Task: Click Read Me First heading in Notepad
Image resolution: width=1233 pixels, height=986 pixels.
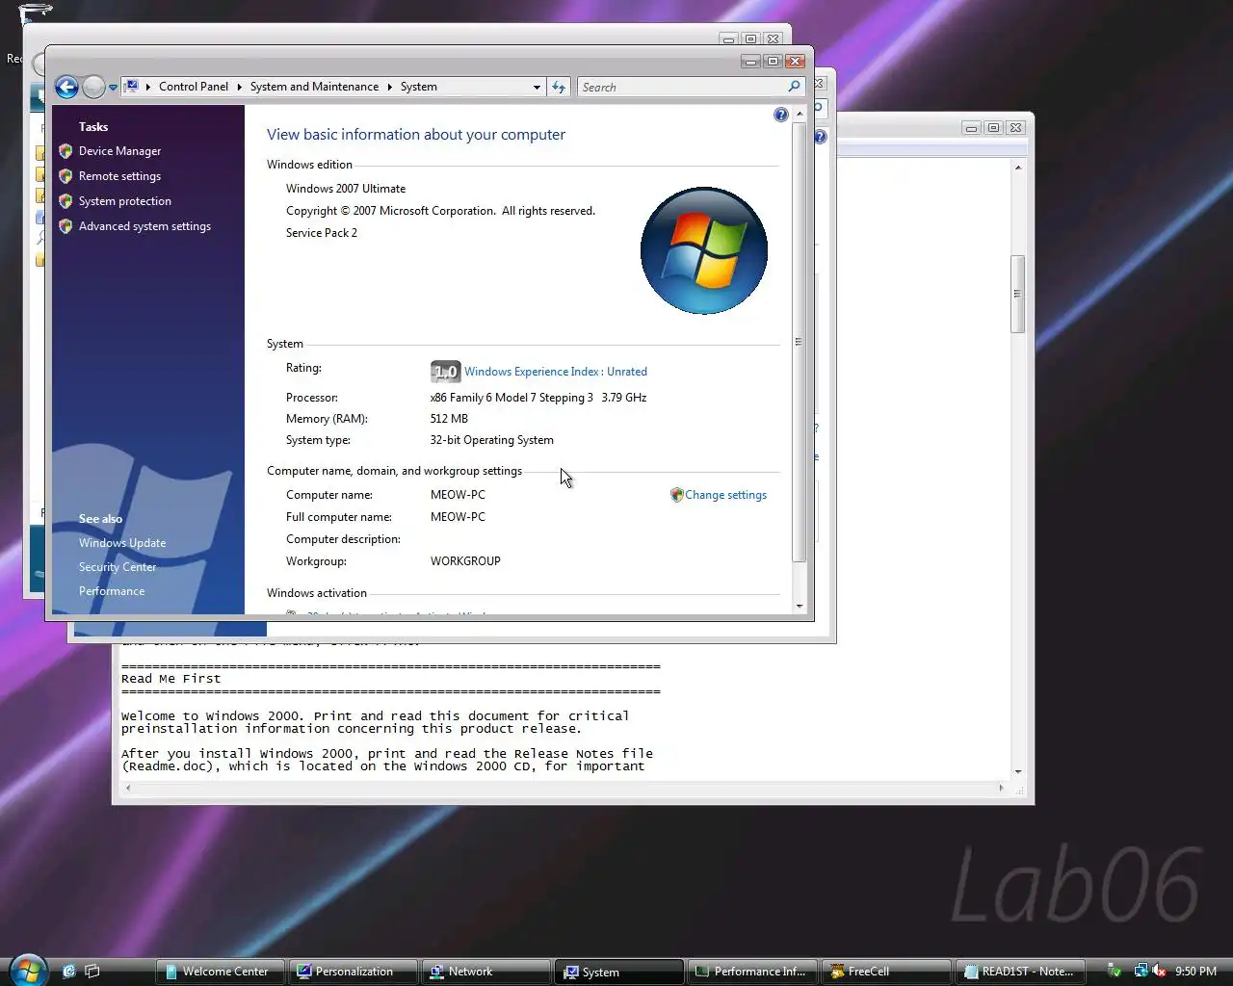Action: tap(171, 679)
